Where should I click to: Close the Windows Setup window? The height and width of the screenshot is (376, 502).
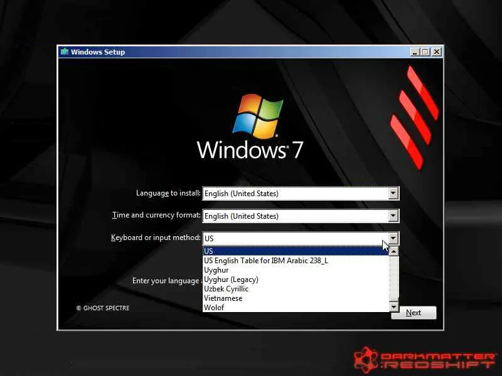click(437, 52)
